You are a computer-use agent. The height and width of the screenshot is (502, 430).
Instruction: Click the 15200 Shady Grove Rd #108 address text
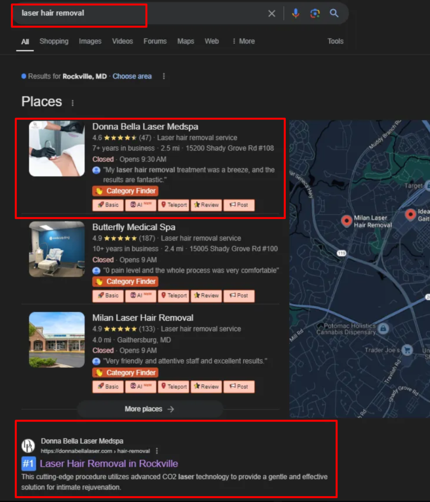tap(229, 148)
